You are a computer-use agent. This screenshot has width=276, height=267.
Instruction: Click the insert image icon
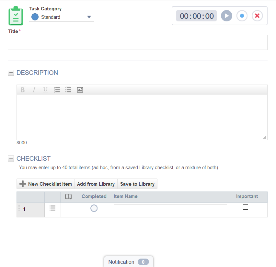(x=80, y=90)
